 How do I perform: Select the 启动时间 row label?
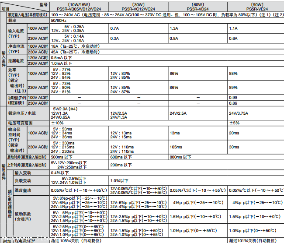click(28, 157)
